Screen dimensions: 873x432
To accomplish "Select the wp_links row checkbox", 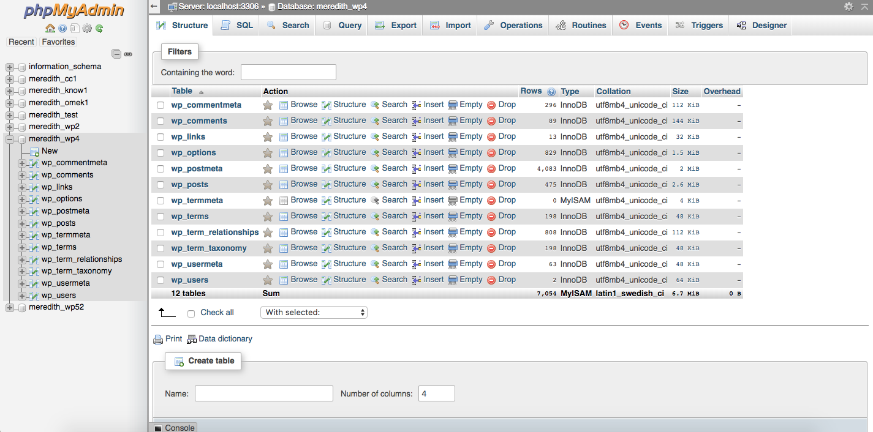I will click(161, 137).
